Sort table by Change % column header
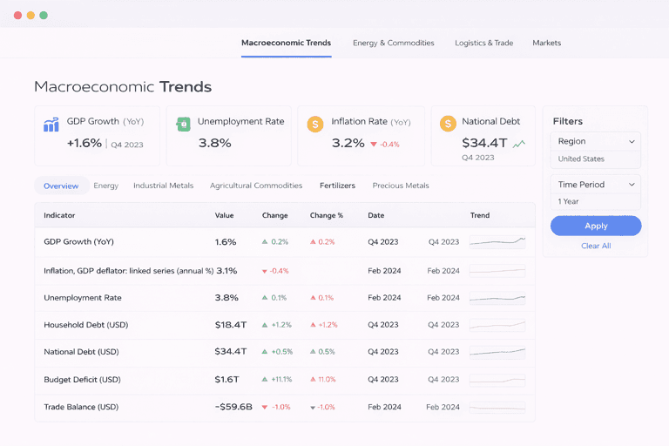The width and height of the screenshot is (669, 446). point(327,215)
